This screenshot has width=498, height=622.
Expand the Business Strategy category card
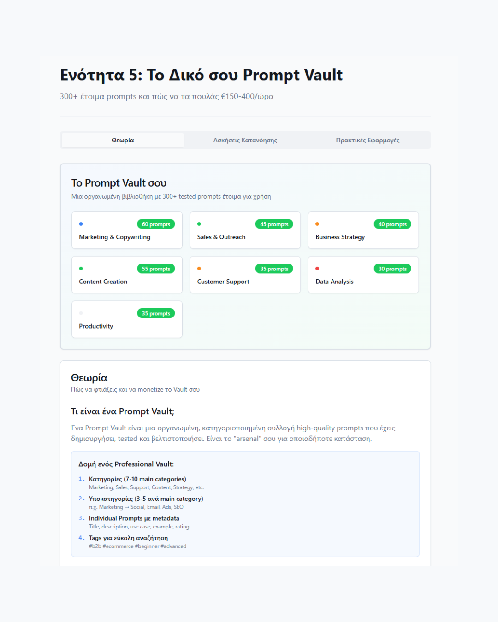click(363, 230)
